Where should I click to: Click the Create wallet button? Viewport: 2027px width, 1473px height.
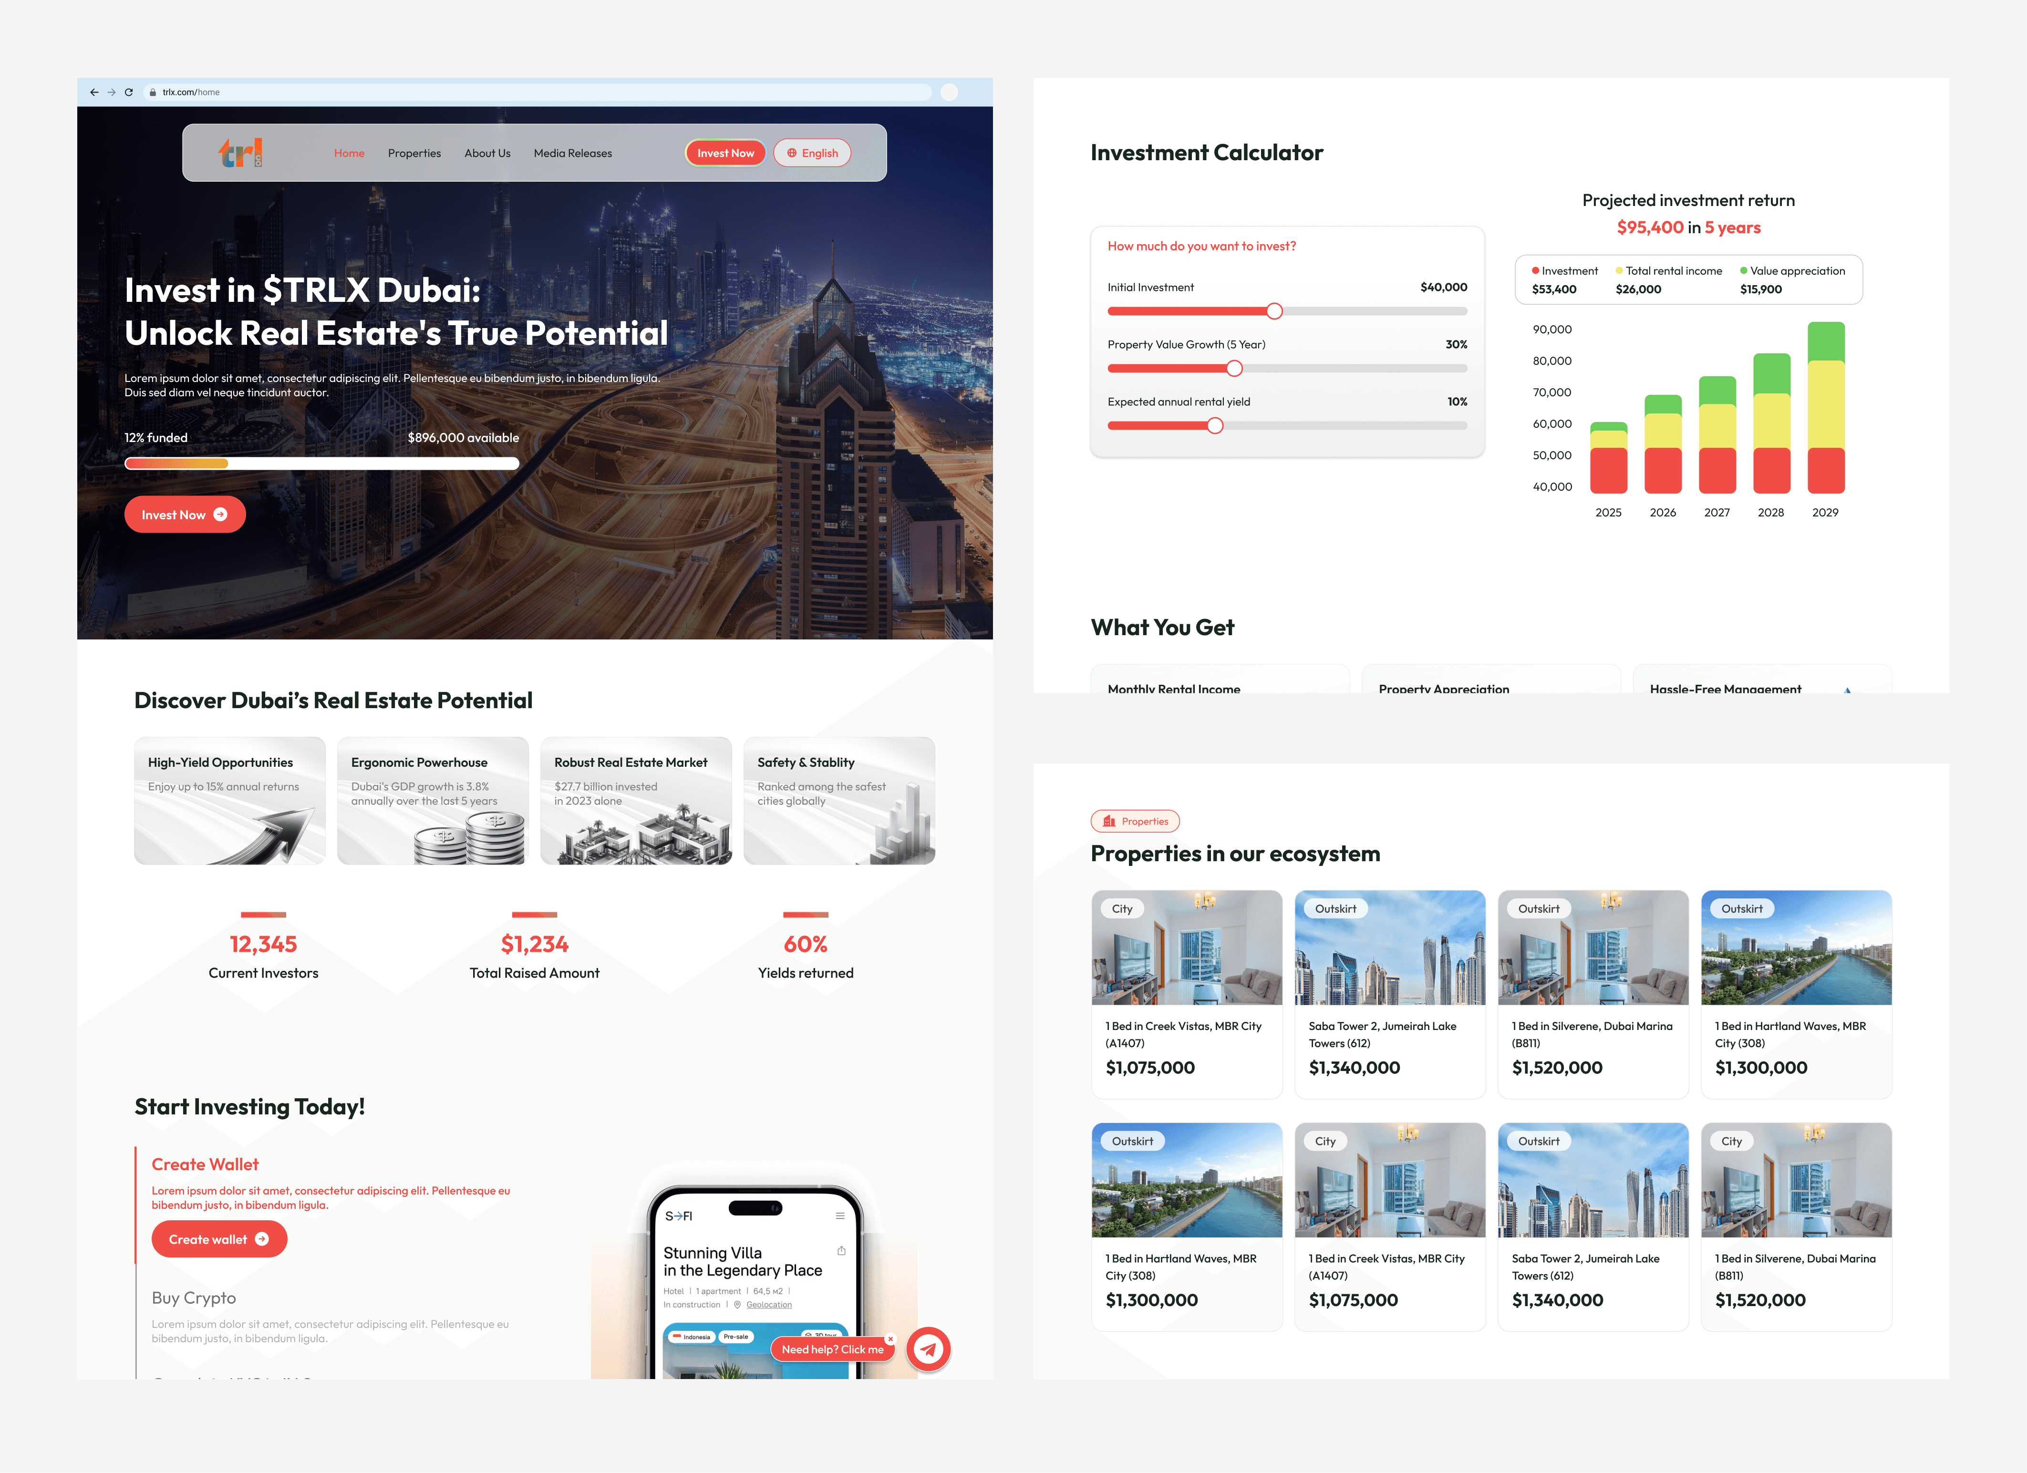pyautogui.click(x=219, y=1239)
